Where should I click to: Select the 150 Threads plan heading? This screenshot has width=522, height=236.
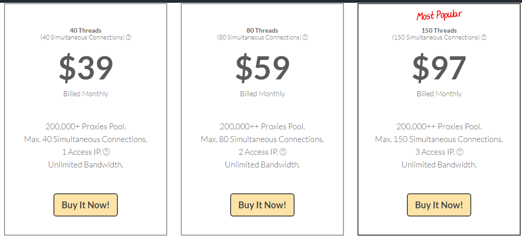[439, 30]
